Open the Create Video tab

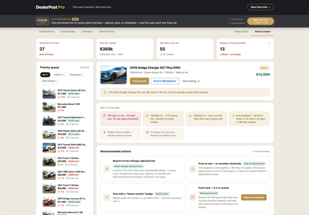point(68,31)
